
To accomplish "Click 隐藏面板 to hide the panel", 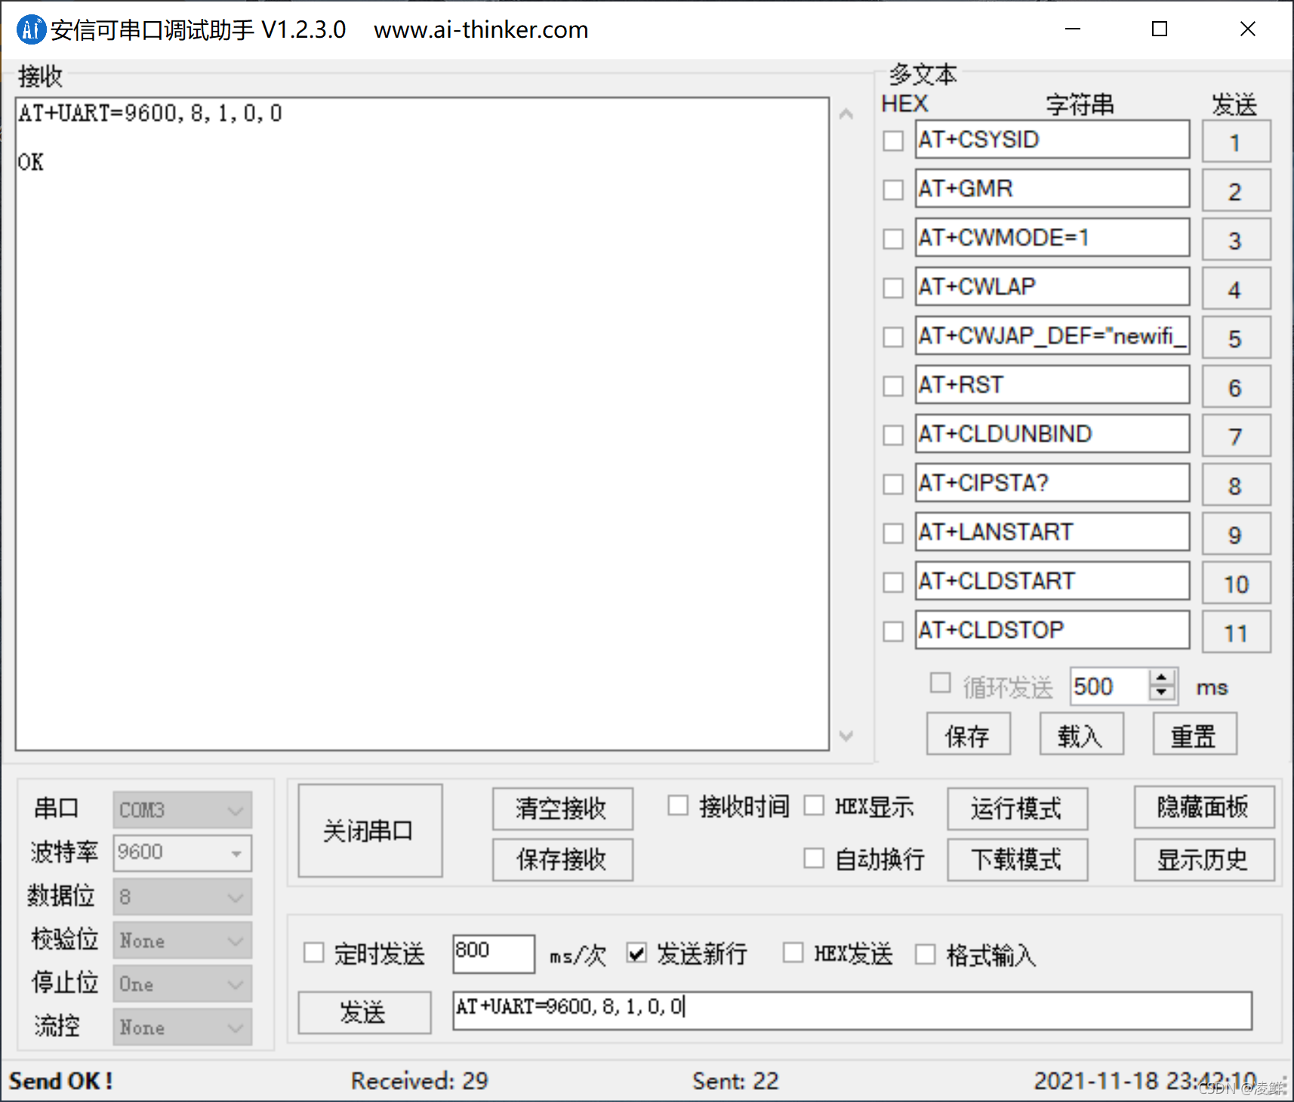I will click(1204, 807).
